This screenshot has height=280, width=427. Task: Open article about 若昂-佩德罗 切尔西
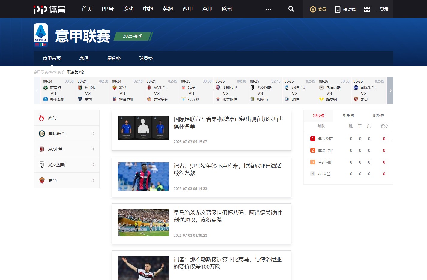pos(228,123)
